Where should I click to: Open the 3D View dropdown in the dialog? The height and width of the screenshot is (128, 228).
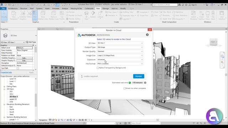(x=120, y=43)
